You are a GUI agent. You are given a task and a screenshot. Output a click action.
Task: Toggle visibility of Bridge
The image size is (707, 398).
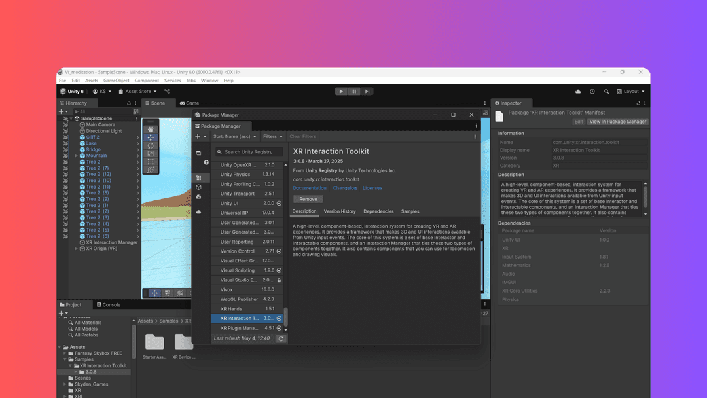(65, 150)
